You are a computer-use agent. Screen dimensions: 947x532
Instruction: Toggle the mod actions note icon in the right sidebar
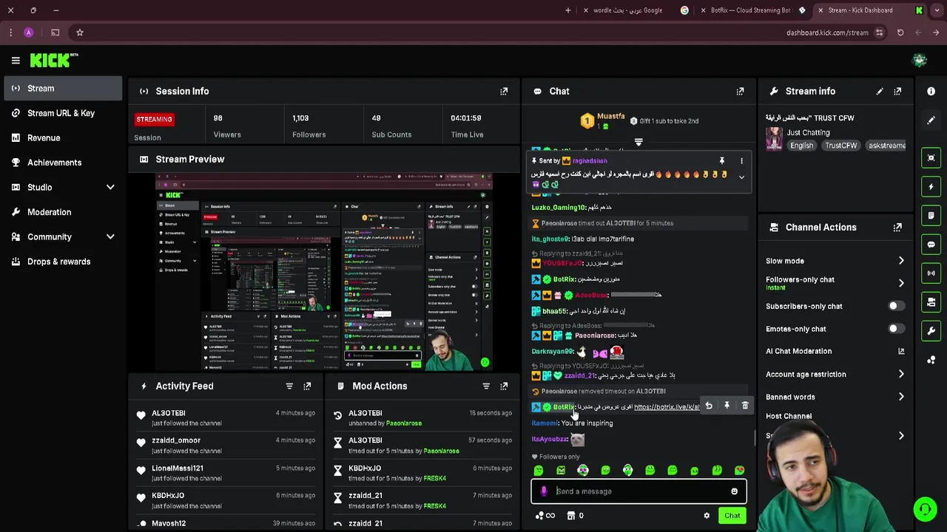[931, 216]
